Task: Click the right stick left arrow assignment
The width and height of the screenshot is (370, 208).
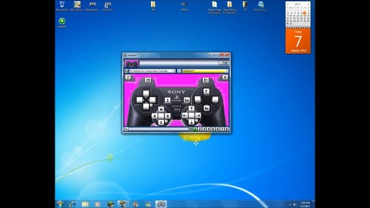Action: (185, 116)
